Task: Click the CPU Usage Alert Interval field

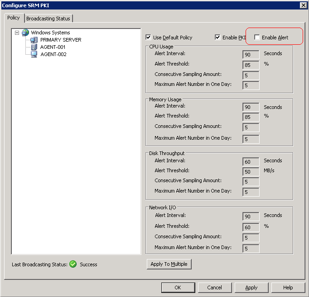Action: [x=251, y=54]
